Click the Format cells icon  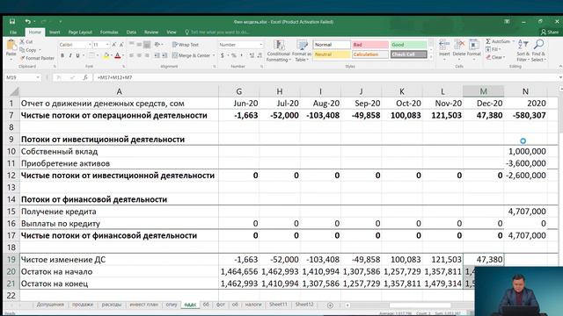tap(473, 45)
